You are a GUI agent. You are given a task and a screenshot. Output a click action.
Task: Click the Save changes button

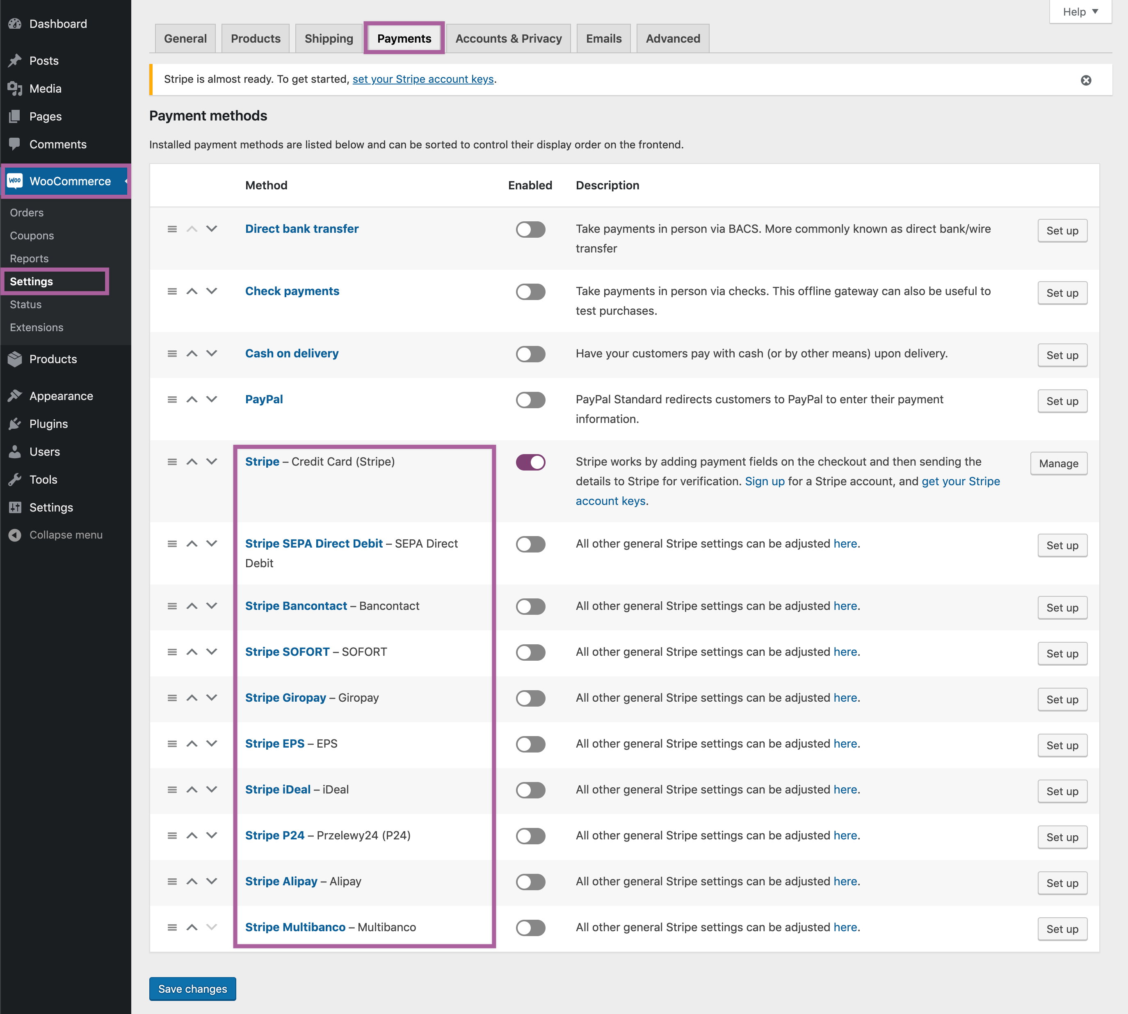192,989
